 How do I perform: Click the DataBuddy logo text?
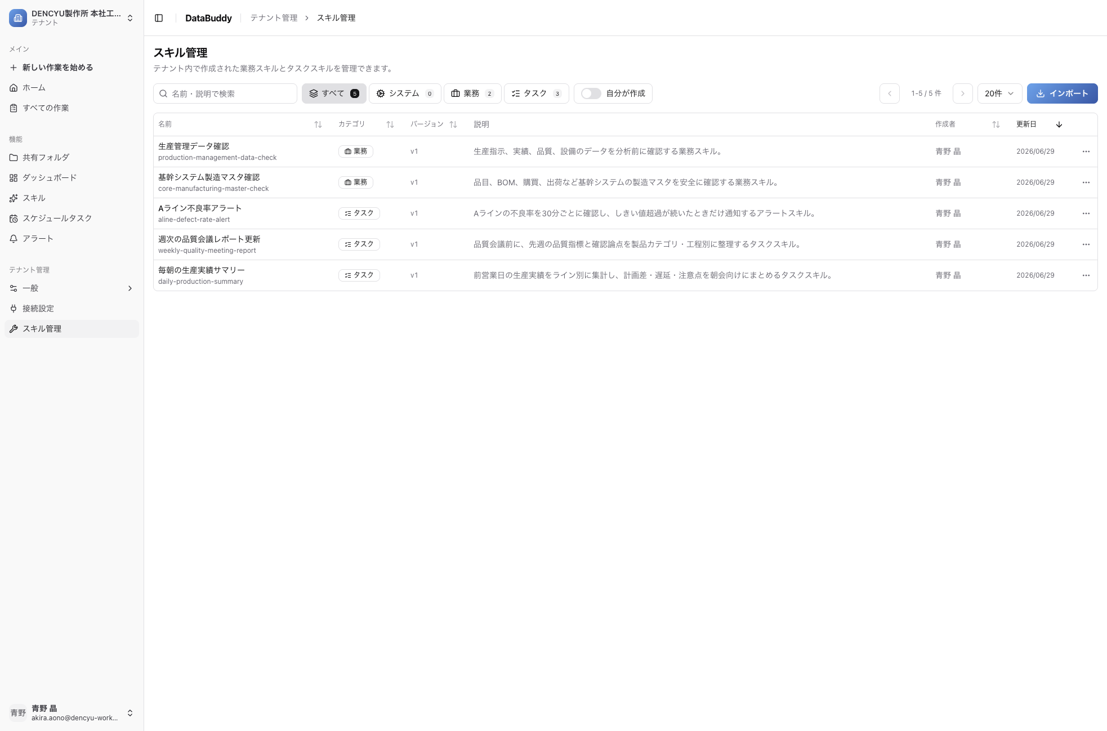[208, 18]
